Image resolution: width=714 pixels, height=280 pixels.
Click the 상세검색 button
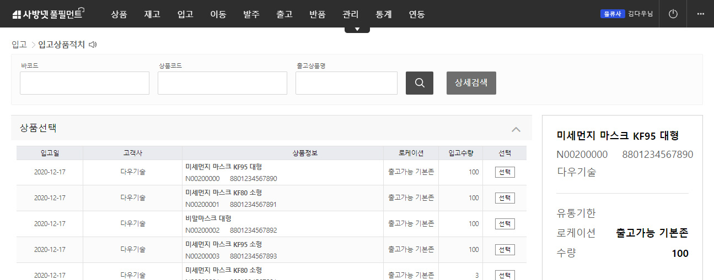point(471,83)
